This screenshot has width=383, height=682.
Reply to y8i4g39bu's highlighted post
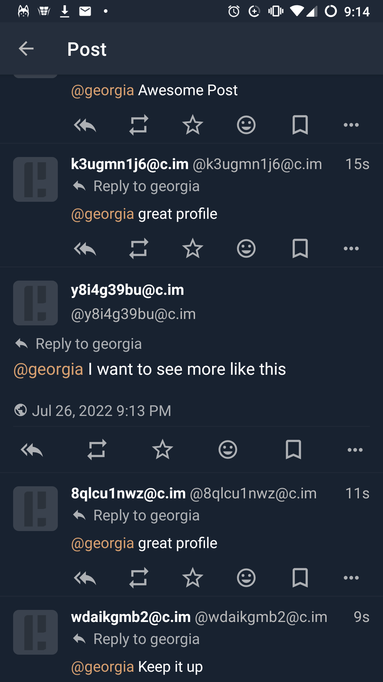pyautogui.click(x=32, y=450)
